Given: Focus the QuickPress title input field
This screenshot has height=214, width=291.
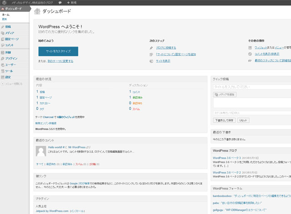Looking at the screenshot, I should point(252,87).
